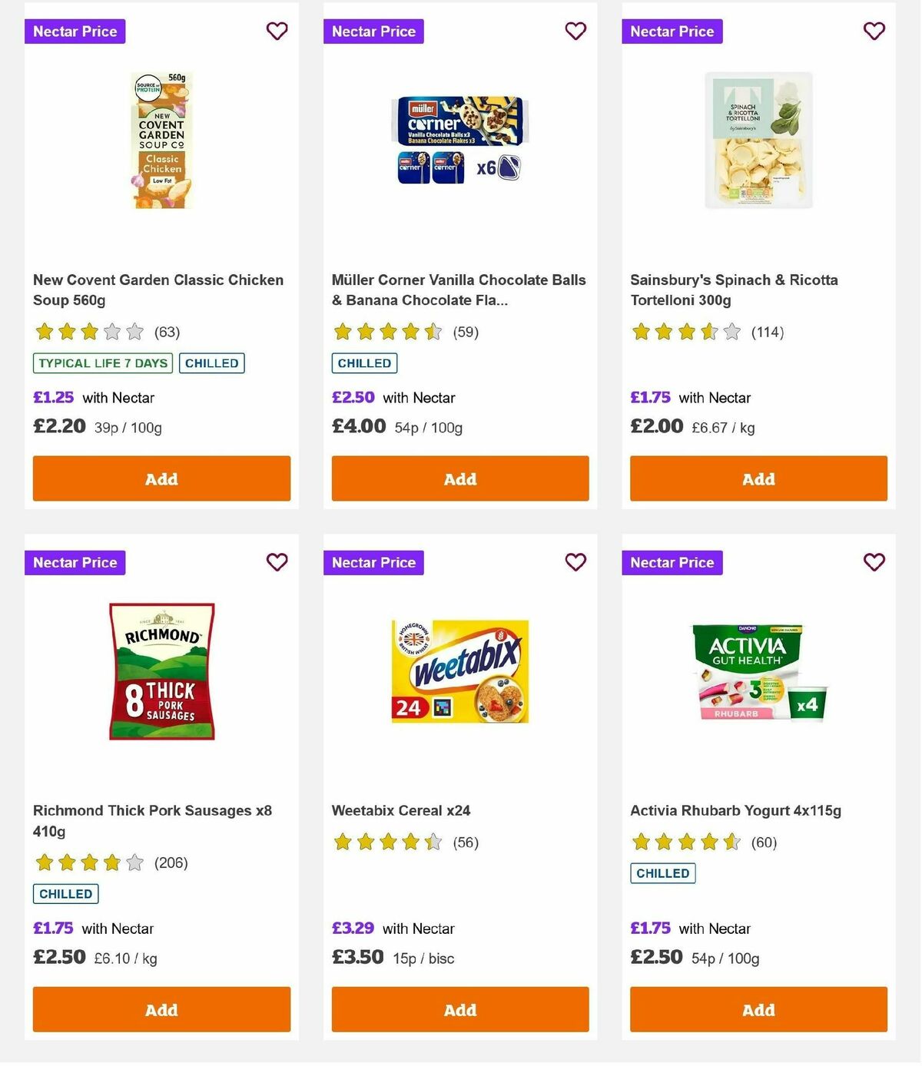Open the Richmond Thick Pork Sausages product page
The image size is (922, 1066).
click(x=151, y=820)
